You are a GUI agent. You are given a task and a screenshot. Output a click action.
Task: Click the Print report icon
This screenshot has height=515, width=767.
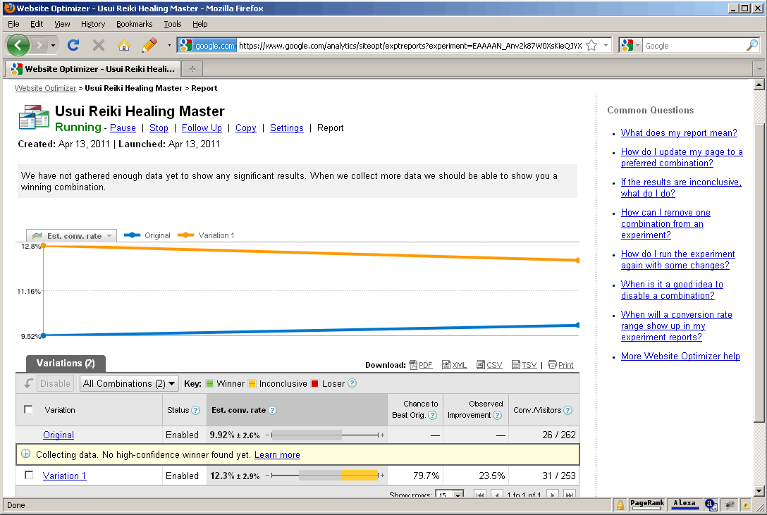click(x=560, y=365)
